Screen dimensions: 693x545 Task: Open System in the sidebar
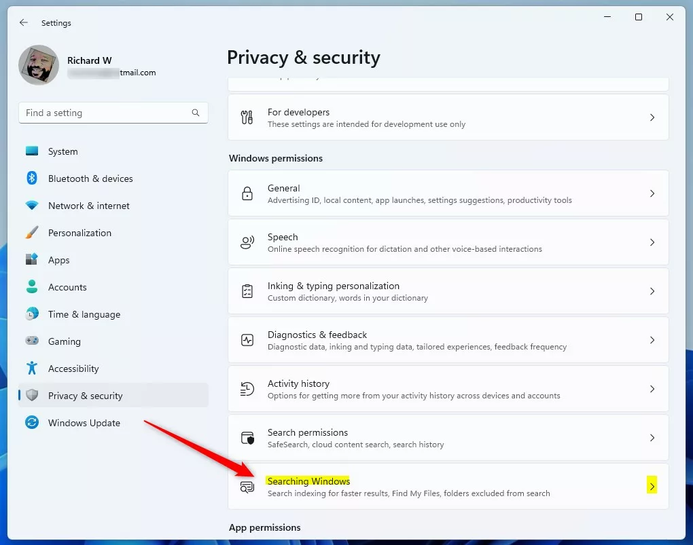click(x=113, y=151)
